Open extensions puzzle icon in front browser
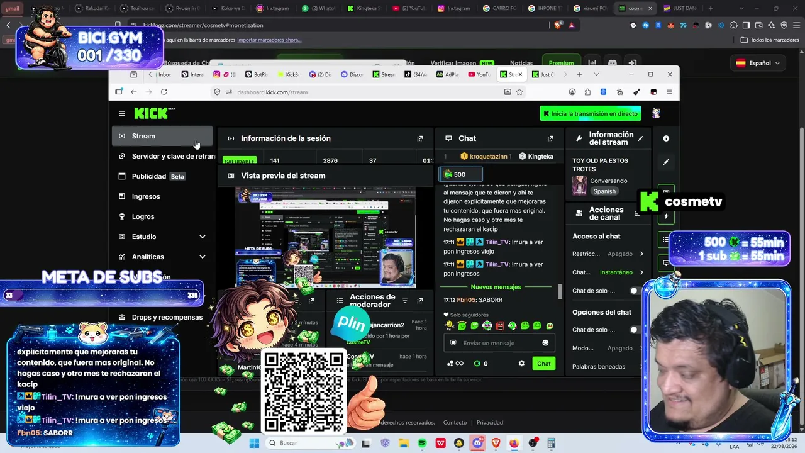The height and width of the screenshot is (453, 805). [587, 92]
